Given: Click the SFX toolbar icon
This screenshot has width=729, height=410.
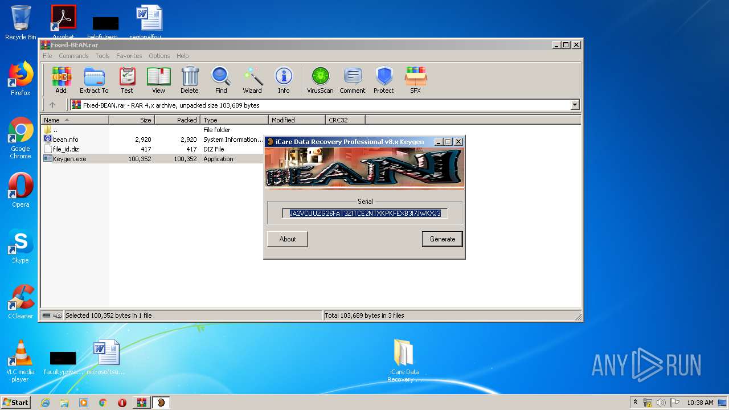Looking at the screenshot, I should coord(416,80).
